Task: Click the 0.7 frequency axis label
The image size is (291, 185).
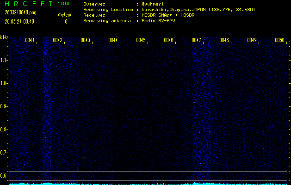Action: pyautogui.click(x=3, y=153)
